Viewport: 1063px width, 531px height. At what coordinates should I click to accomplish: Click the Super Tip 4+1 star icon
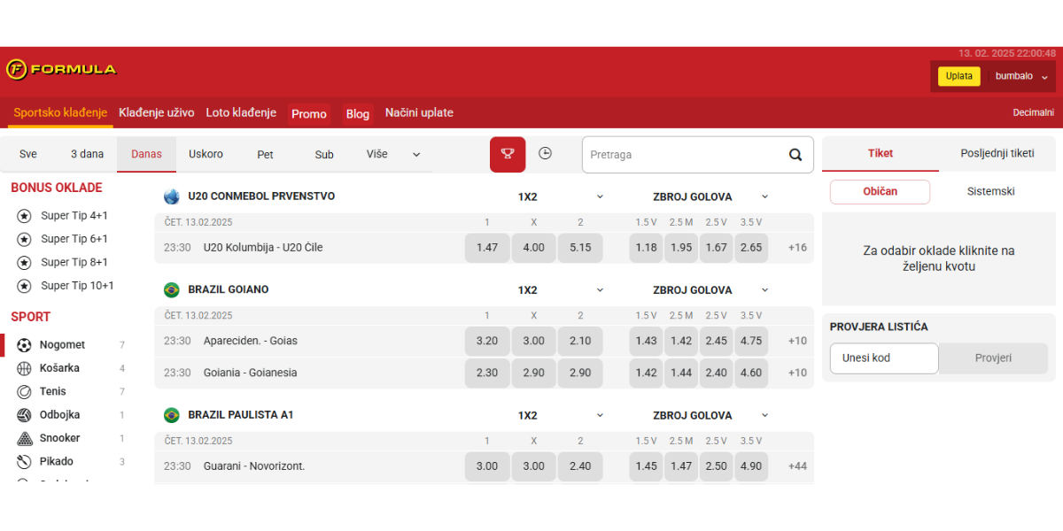click(24, 216)
